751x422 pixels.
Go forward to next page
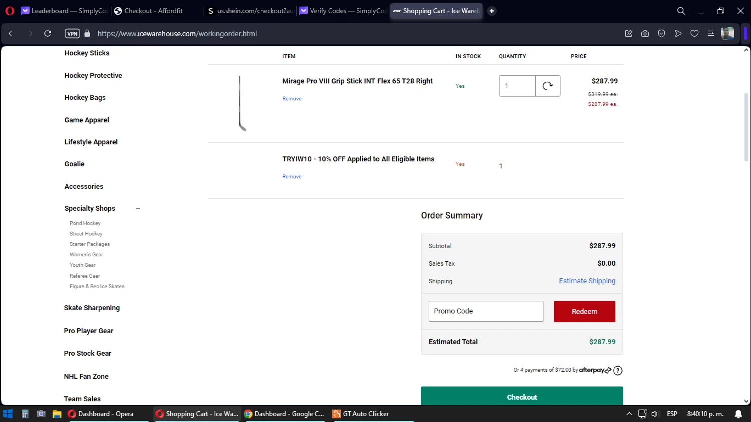pos(30,34)
